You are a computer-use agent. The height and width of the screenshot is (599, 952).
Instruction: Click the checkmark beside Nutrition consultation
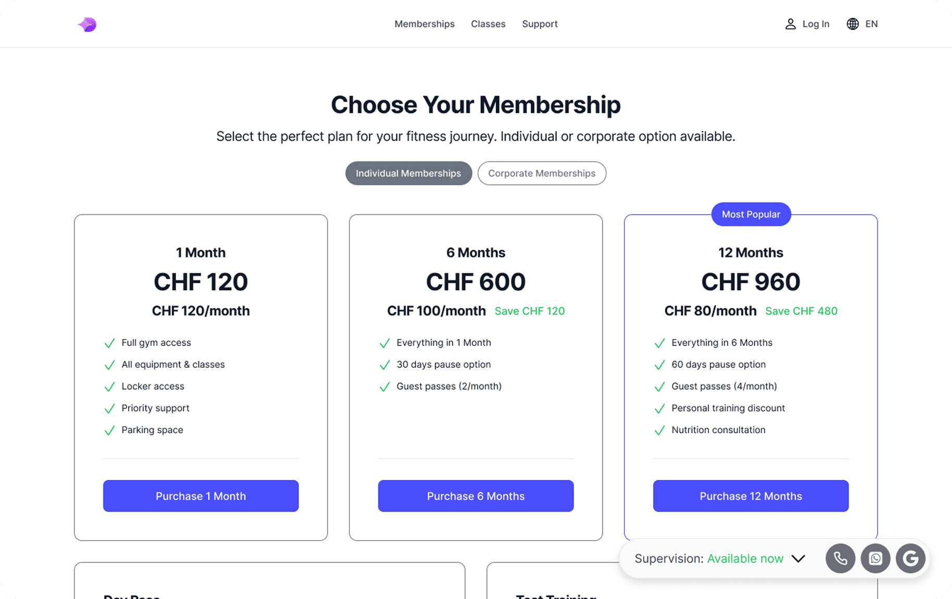(659, 431)
